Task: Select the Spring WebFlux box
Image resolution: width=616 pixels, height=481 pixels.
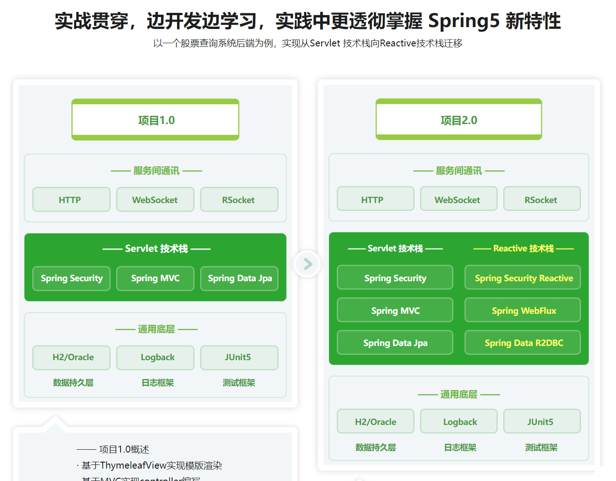Action: [523, 311]
